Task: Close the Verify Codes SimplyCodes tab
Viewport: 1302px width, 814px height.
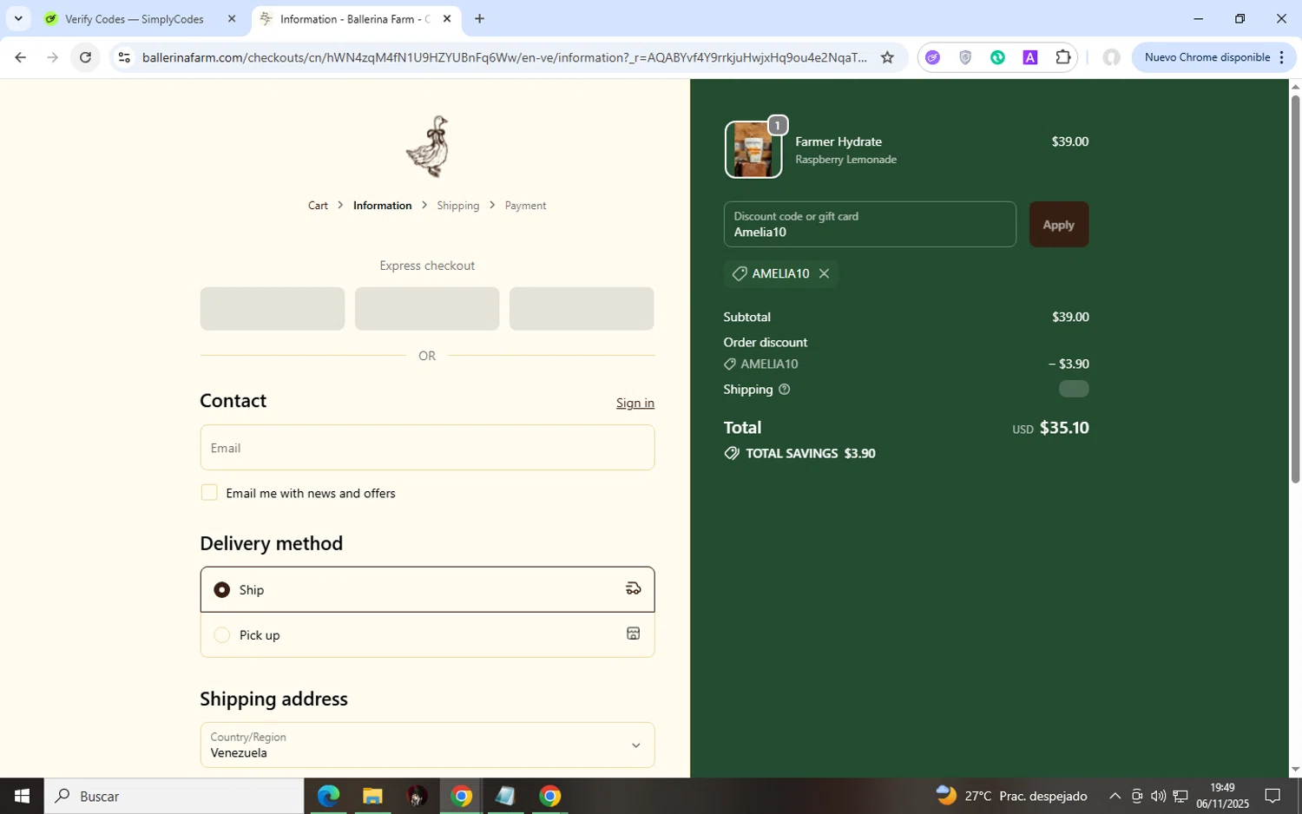Action: (232, 18)
